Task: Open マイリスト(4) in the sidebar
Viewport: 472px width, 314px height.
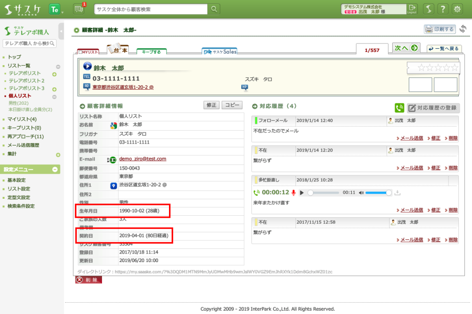Action: [x=22, y=119]
